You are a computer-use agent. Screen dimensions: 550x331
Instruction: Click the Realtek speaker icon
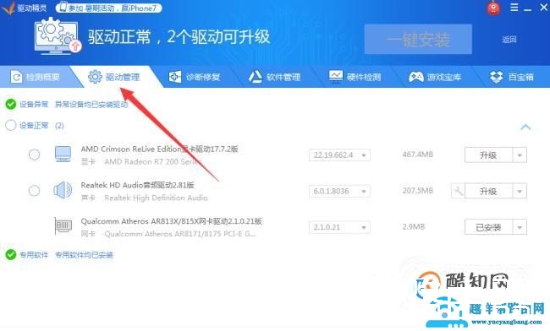click(x=63, y=190)
